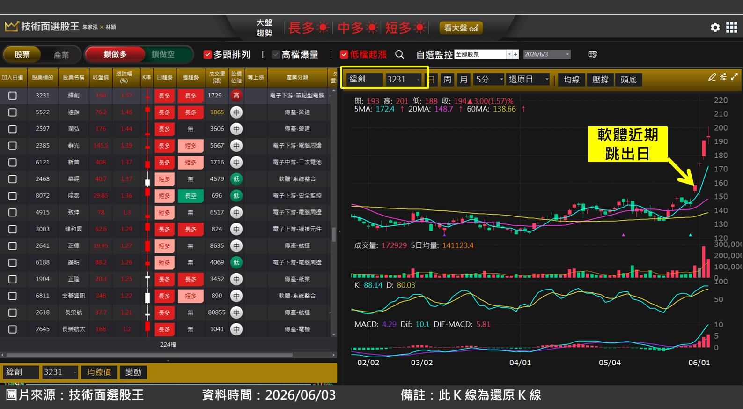Sort the list by 成交量(張) column header
This screenshot has width=743, height=409.
point(217,77)
